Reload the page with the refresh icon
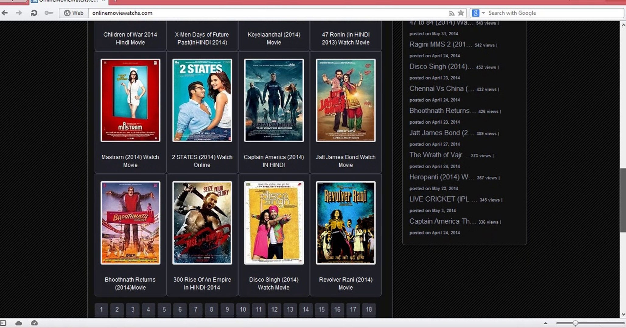Image resolution: width=626 pixels, height=328 pixels. click(x=34, y=13)
